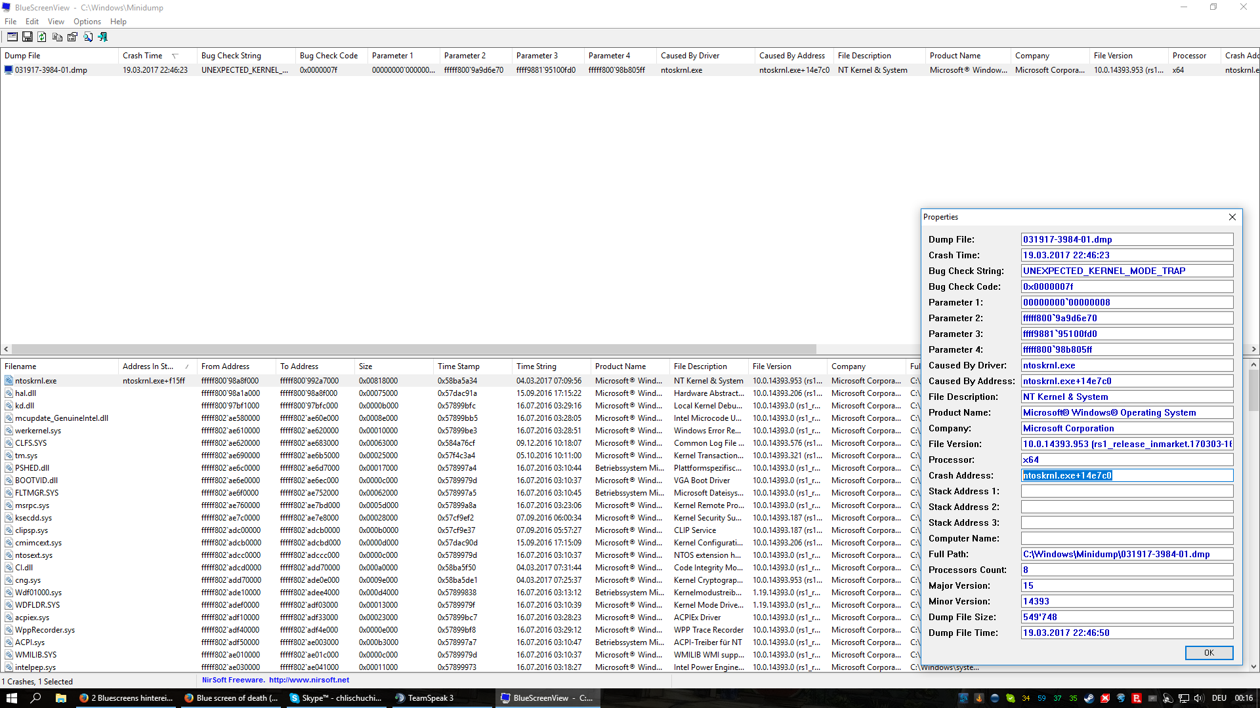This screenshot has width=1260, height=708.
Task: Close the Properties dialog
Action: click(x=1232, y=217)
